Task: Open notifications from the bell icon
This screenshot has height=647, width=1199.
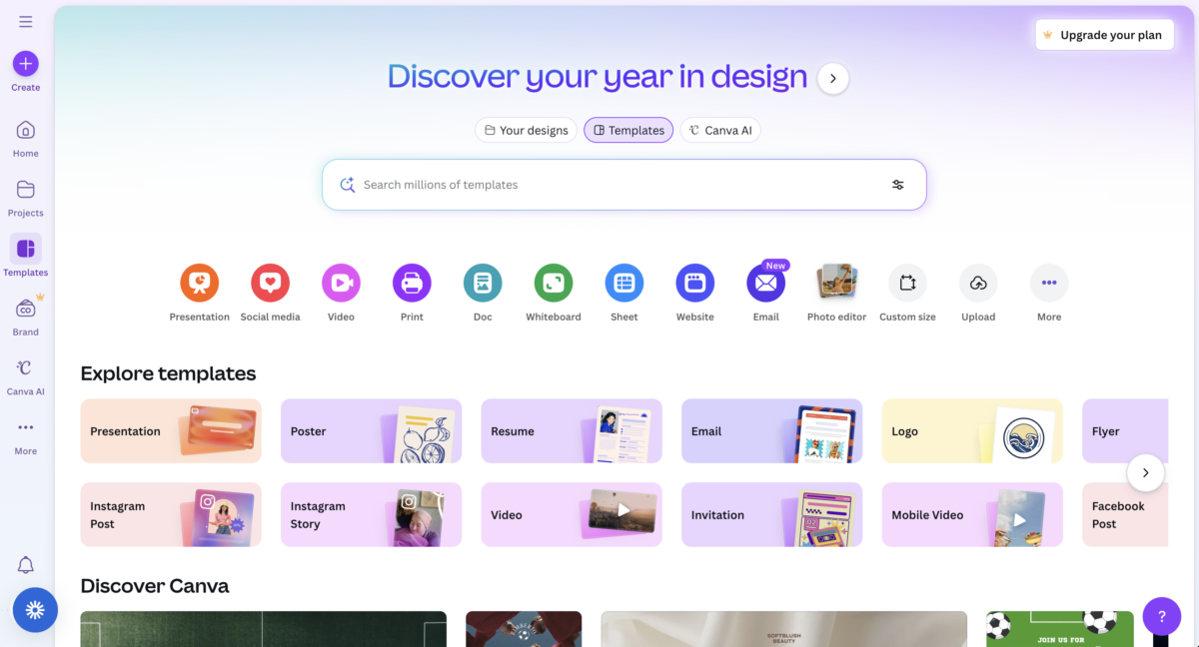Action: [x=25, y=565]
